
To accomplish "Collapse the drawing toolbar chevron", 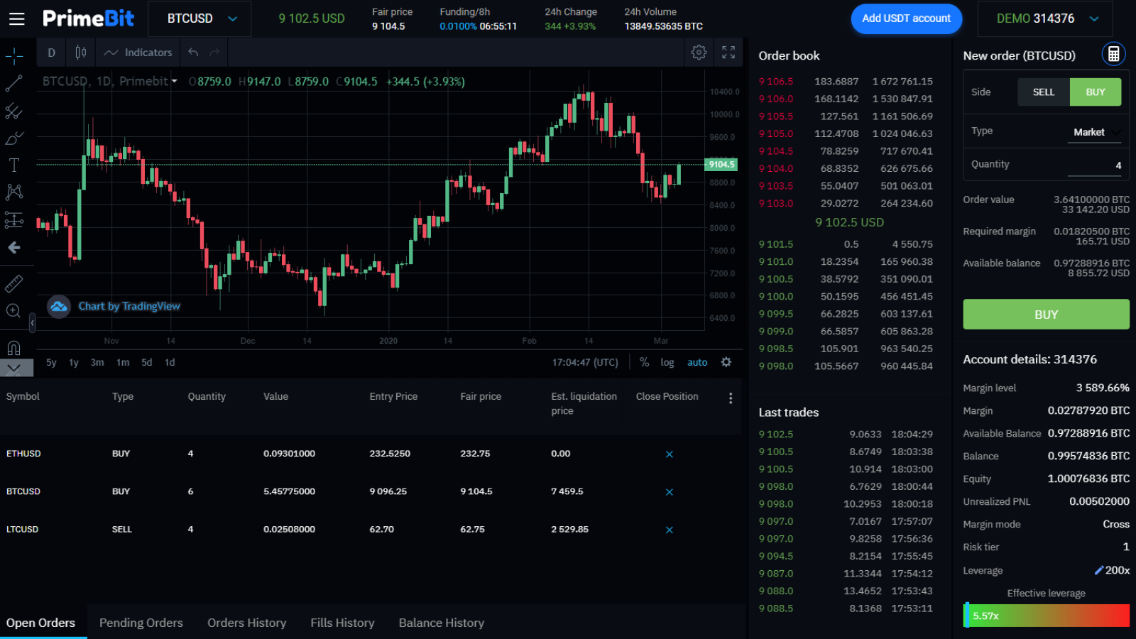I will tap(14, 368).
